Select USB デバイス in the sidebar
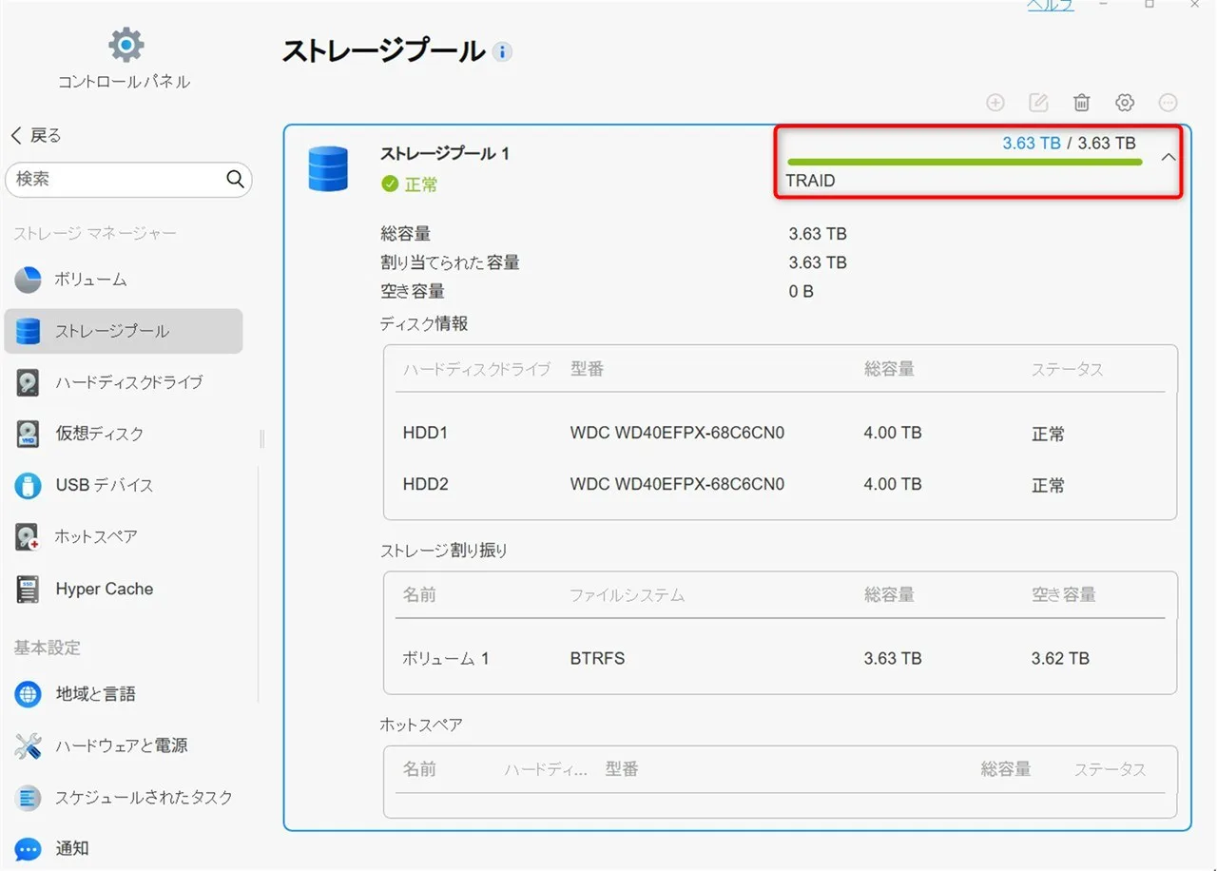1217x871 pixels. [104, 485]
